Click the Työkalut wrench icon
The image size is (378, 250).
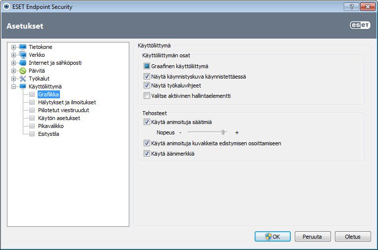(x=23, y=79)
